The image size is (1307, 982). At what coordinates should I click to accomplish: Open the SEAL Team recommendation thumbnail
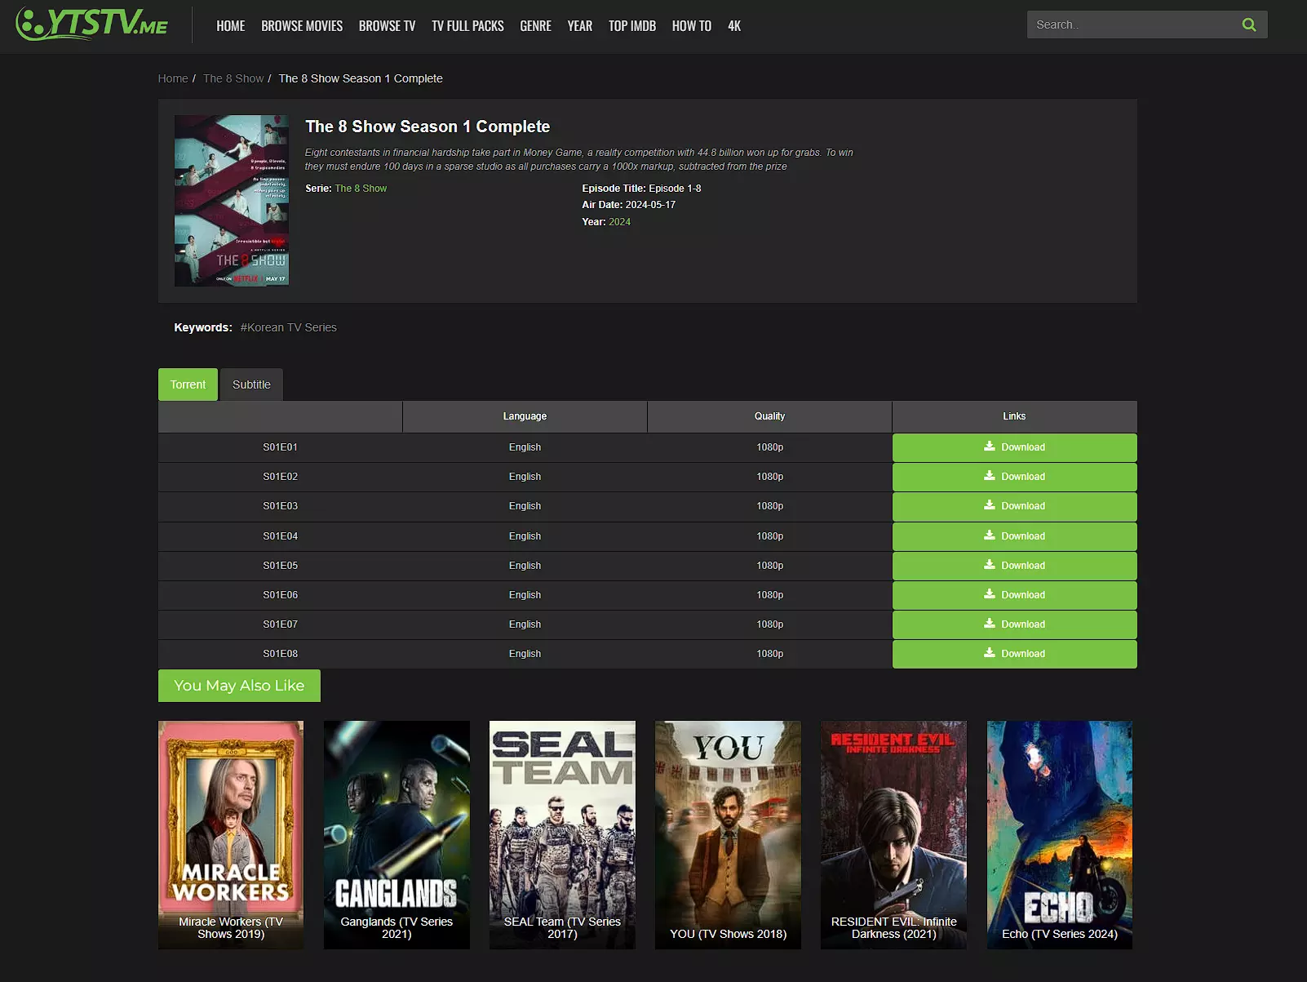562,834
